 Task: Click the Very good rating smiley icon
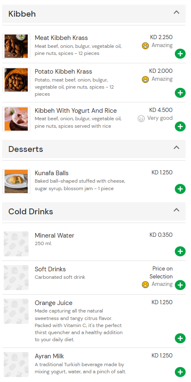tap(141, 119)
